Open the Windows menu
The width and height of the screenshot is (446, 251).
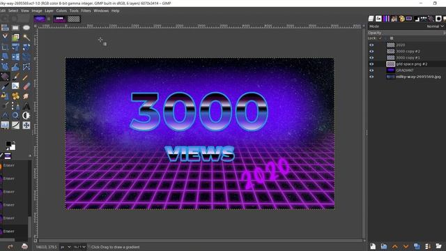click(101, 11)
